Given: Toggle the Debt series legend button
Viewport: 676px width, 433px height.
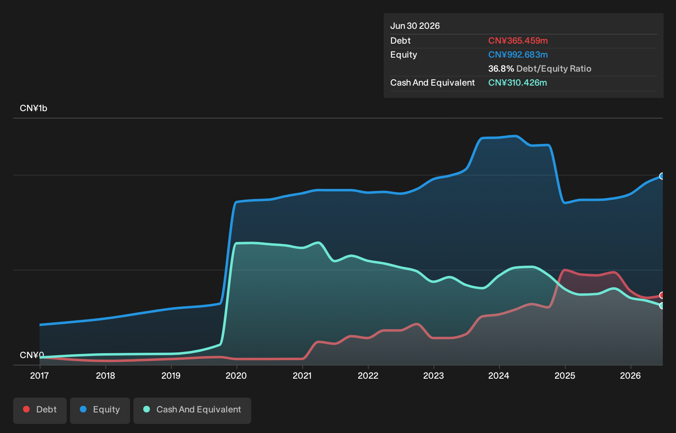Looking at the screenshot, I should tap(40, 410).
